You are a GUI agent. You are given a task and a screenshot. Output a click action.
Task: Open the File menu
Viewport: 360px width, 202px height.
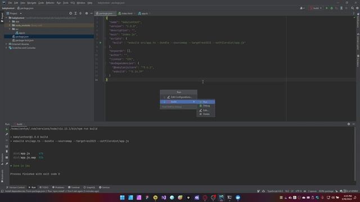click(10, 3)
